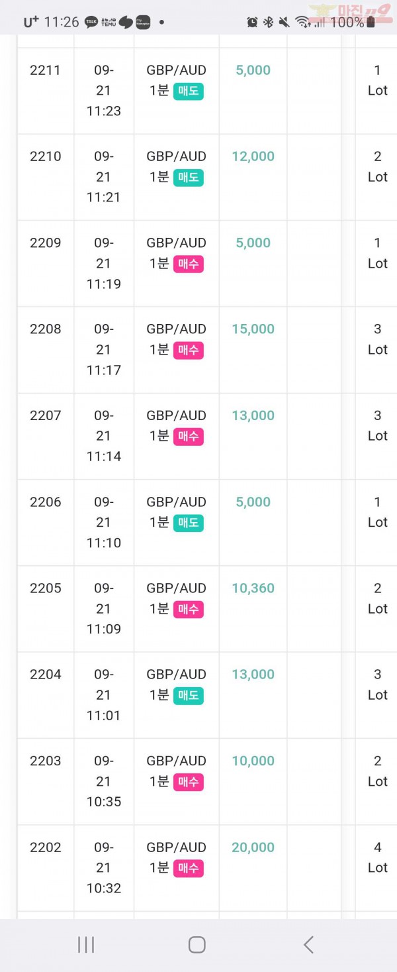The image size is (397, 972).
Task: Select the 10,360 amount in row 2205
Action: click(x=253, y=588)
